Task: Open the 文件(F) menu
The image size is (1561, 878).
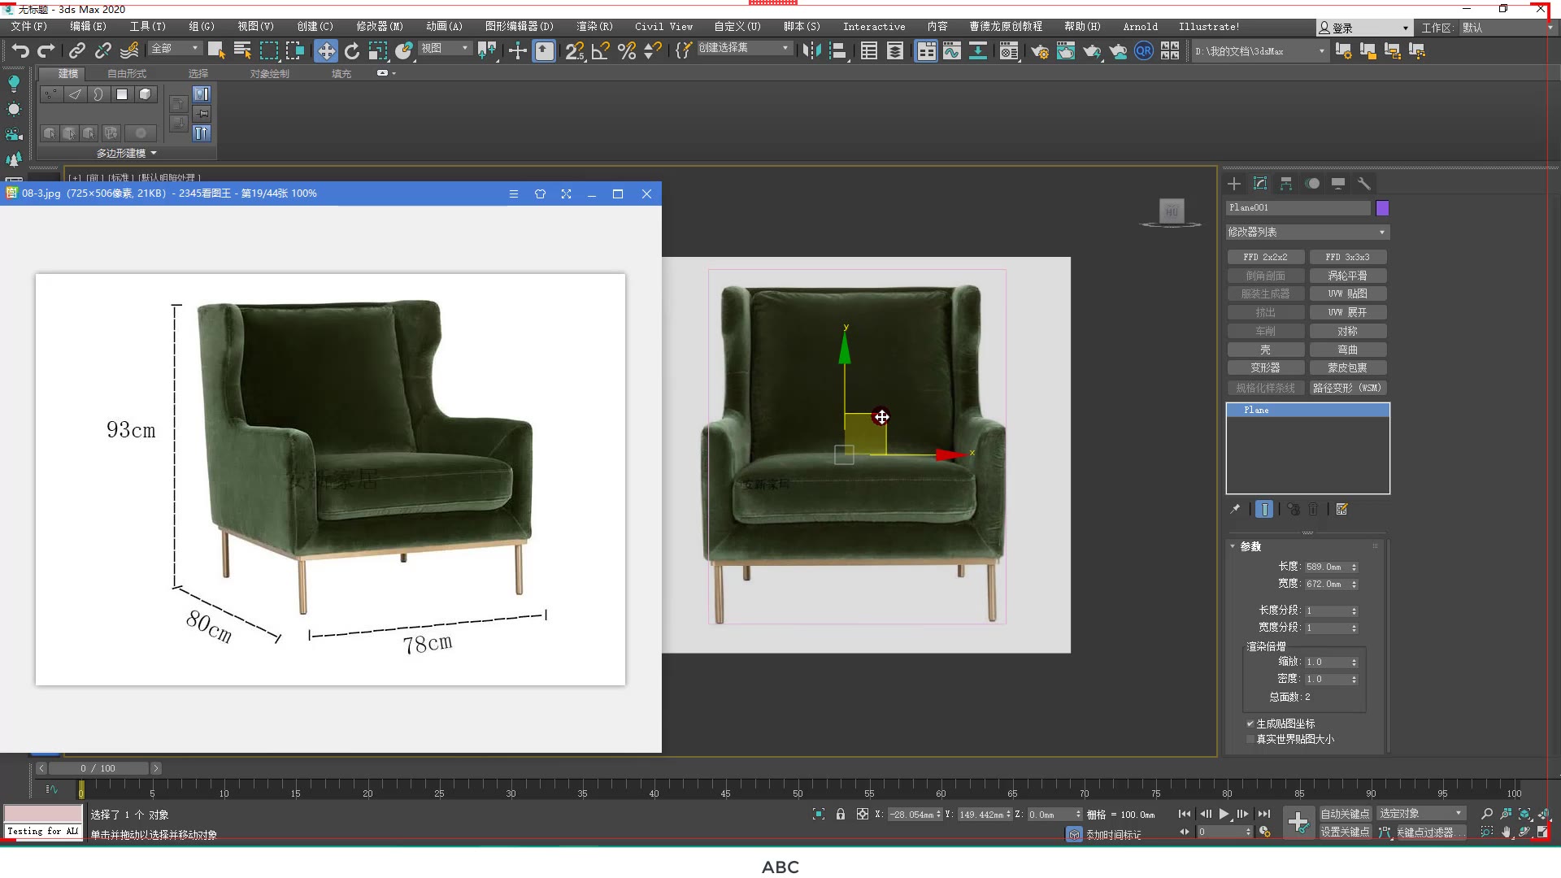Action: 29,27
